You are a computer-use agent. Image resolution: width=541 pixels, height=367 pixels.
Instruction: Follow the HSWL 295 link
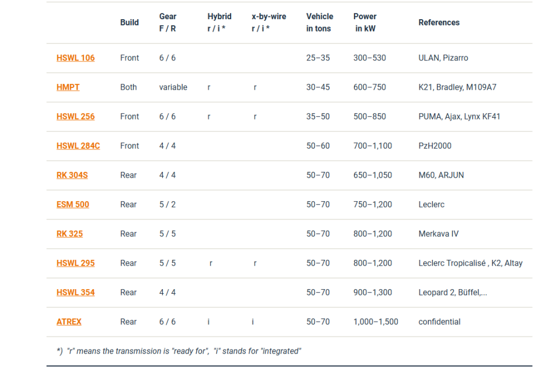click(76, 263)
